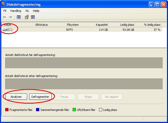Sort by the Kapasitet column header
Viewport: 168px width, 123px height.
coord(99,25)
